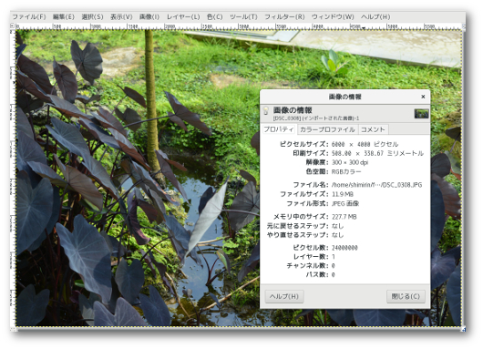Image resolution: width=483 pixels, height=349 pixels.
Task: Open the ヘルプ(H) menu
Action: [375, 16]
